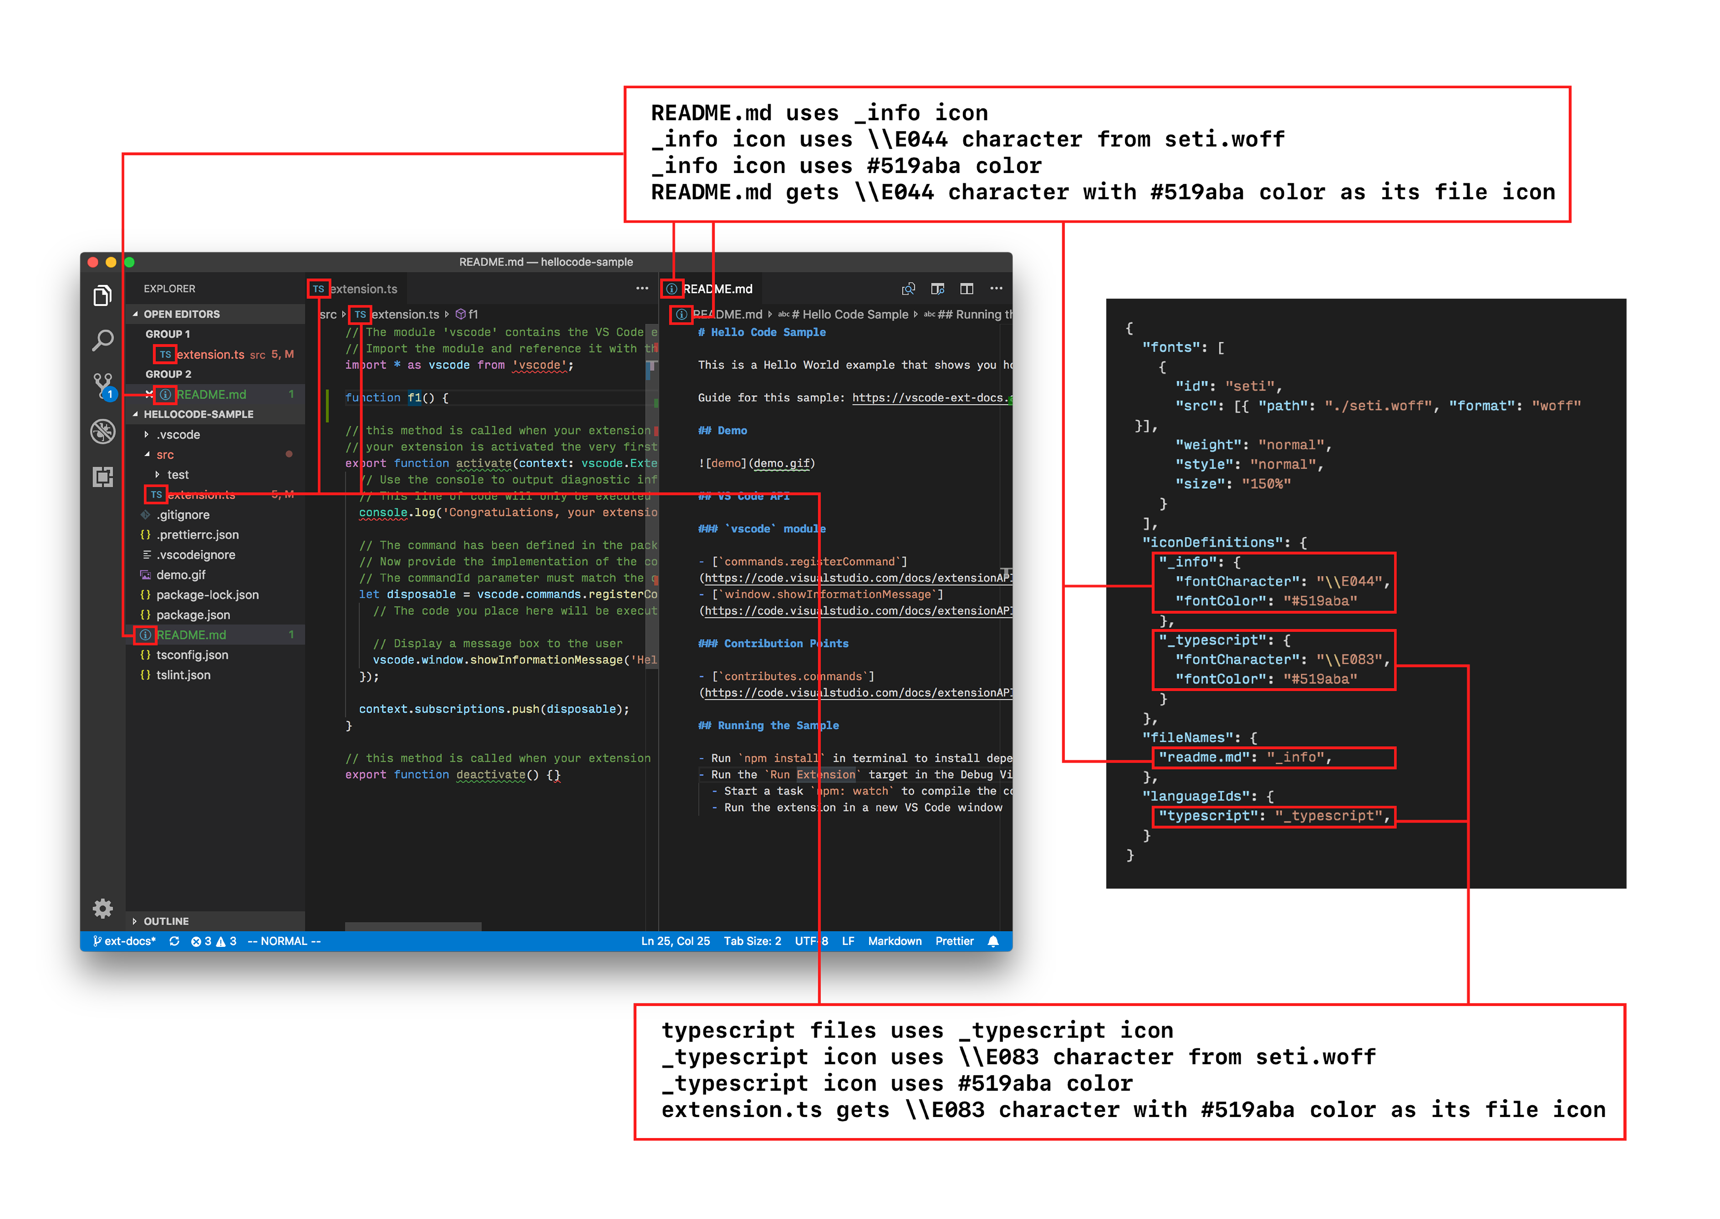The image size is (1720, 1219).
Task: Click the notifications bell in the status bar
Action: click(995, 940)
